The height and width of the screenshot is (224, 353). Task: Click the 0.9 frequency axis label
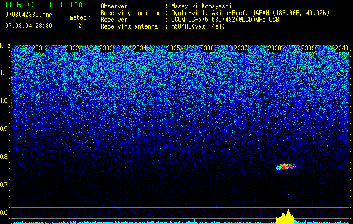click(4, 129)
